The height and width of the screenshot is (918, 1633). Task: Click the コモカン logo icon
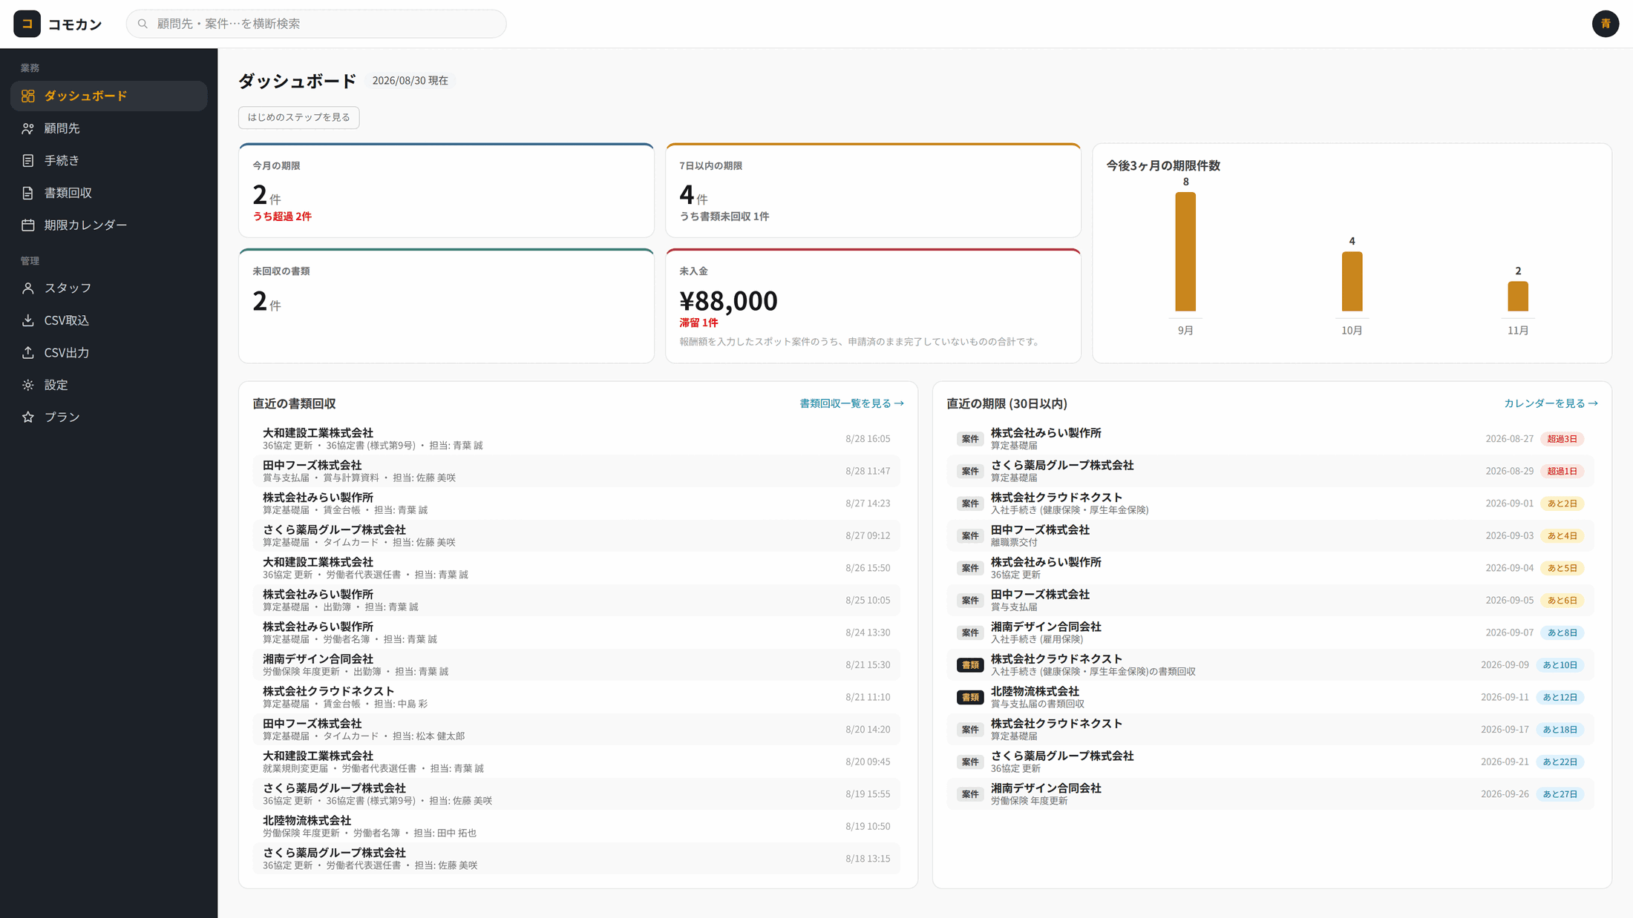tap(27, 24)
